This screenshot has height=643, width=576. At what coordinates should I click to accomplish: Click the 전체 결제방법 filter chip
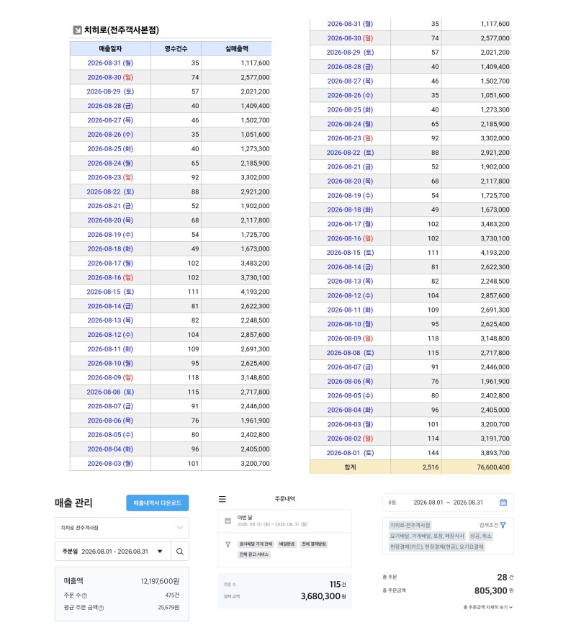point(314,544)
